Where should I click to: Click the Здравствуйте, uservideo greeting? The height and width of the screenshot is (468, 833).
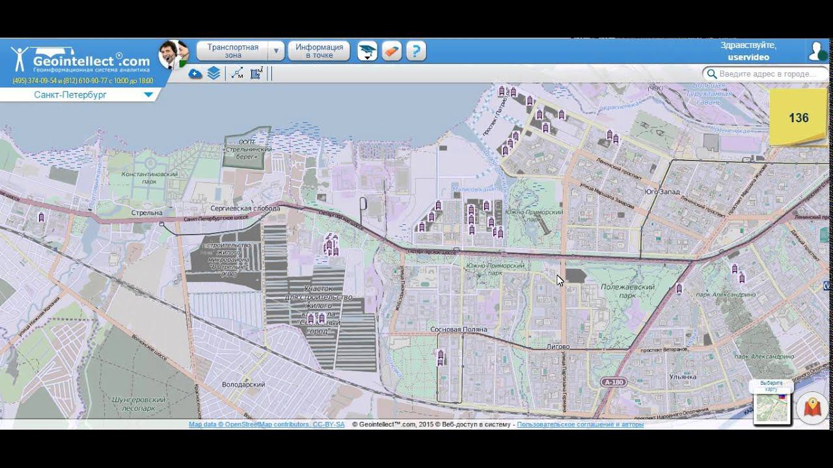click(x=748, y=51)
